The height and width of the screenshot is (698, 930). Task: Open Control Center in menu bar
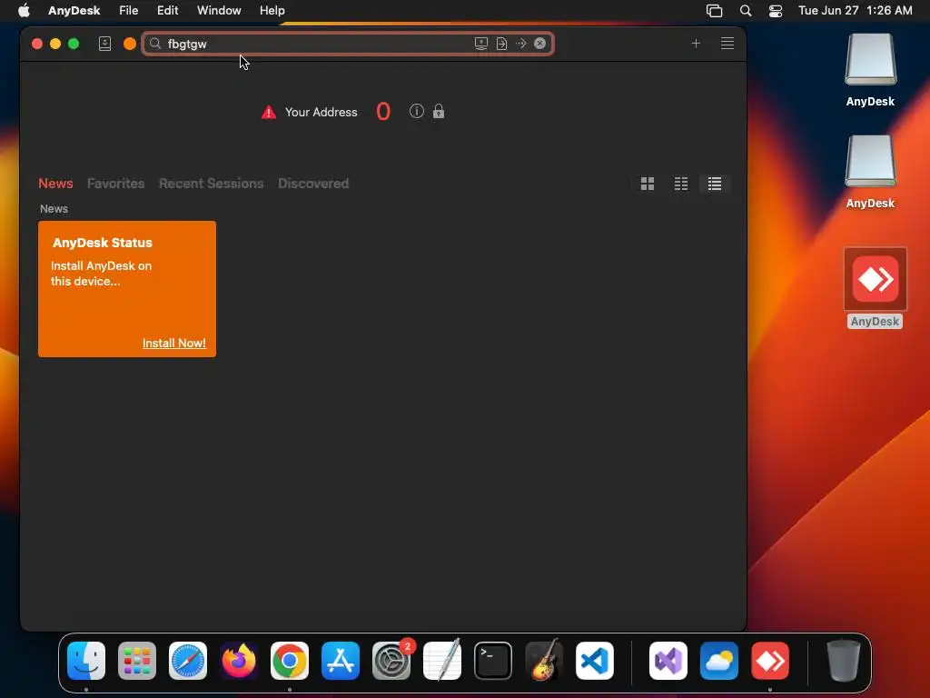coord(776,11)
